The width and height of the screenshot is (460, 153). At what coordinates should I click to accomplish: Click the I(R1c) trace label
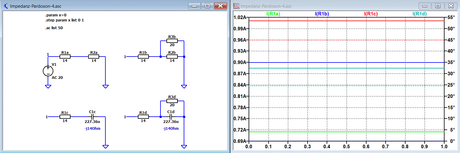(371, 14)
